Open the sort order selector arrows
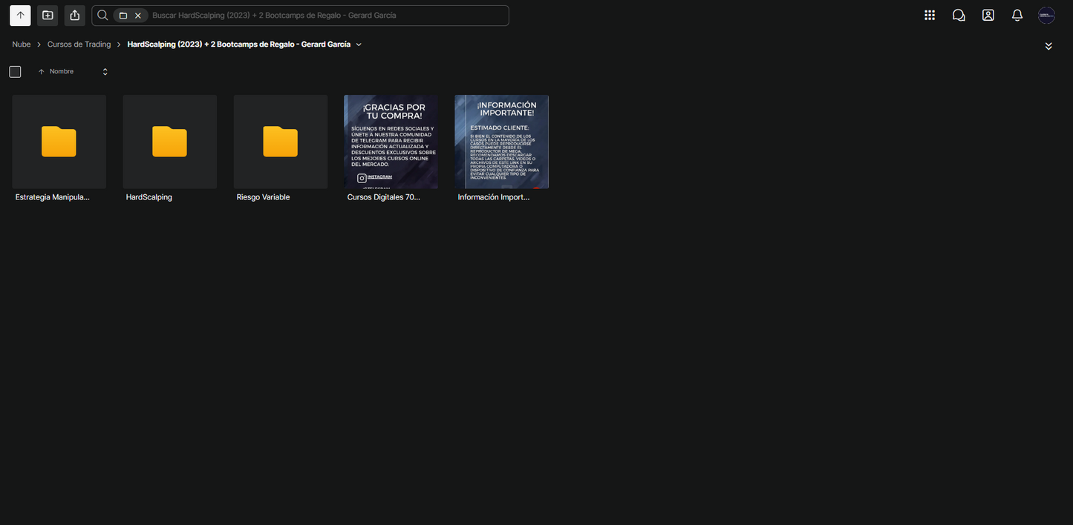This screenshot has height=525, width=1073. (x=105, y=72)
